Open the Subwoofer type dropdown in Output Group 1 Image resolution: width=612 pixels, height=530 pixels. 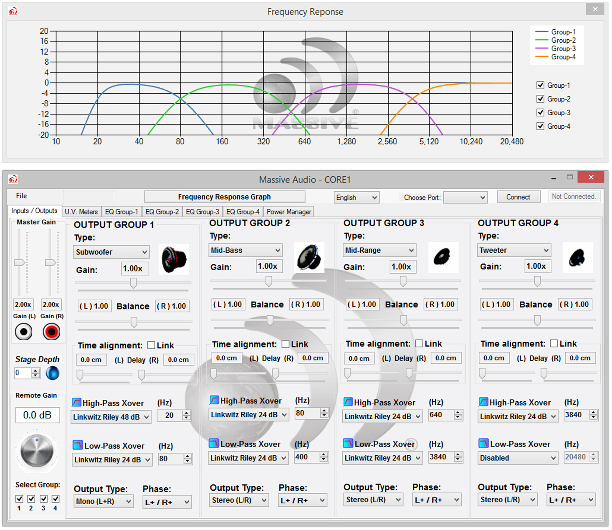tap(111, 252)
